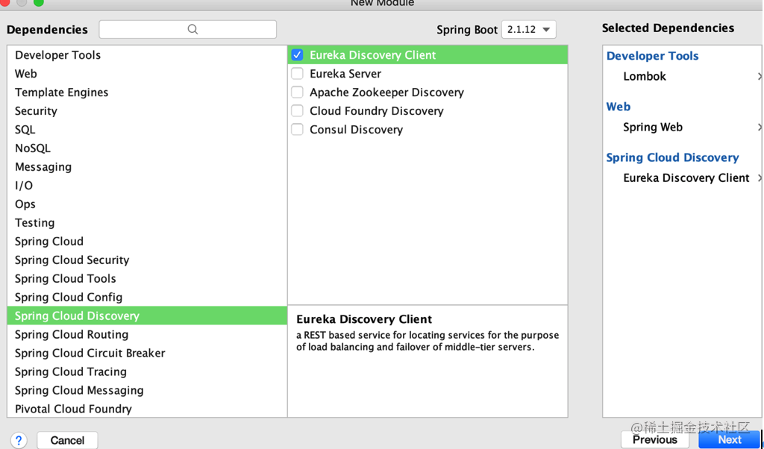Remove Eureka Discovery Client from selected list
Image resolution: width=764 pixels, height=449 pixels.
pyautogui.click(x=760, y=178)
